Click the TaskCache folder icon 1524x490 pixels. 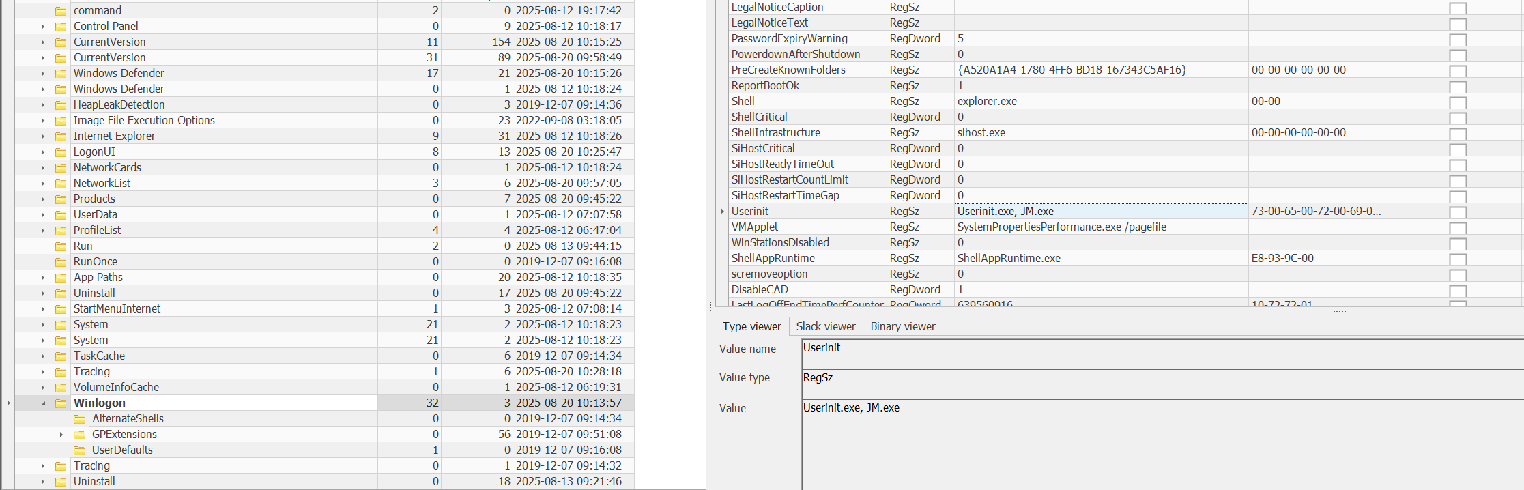click(x=61, y=356)
